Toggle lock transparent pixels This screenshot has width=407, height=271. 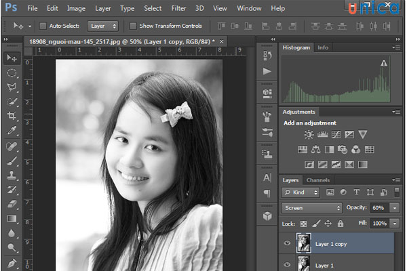(x=303, y=224)
